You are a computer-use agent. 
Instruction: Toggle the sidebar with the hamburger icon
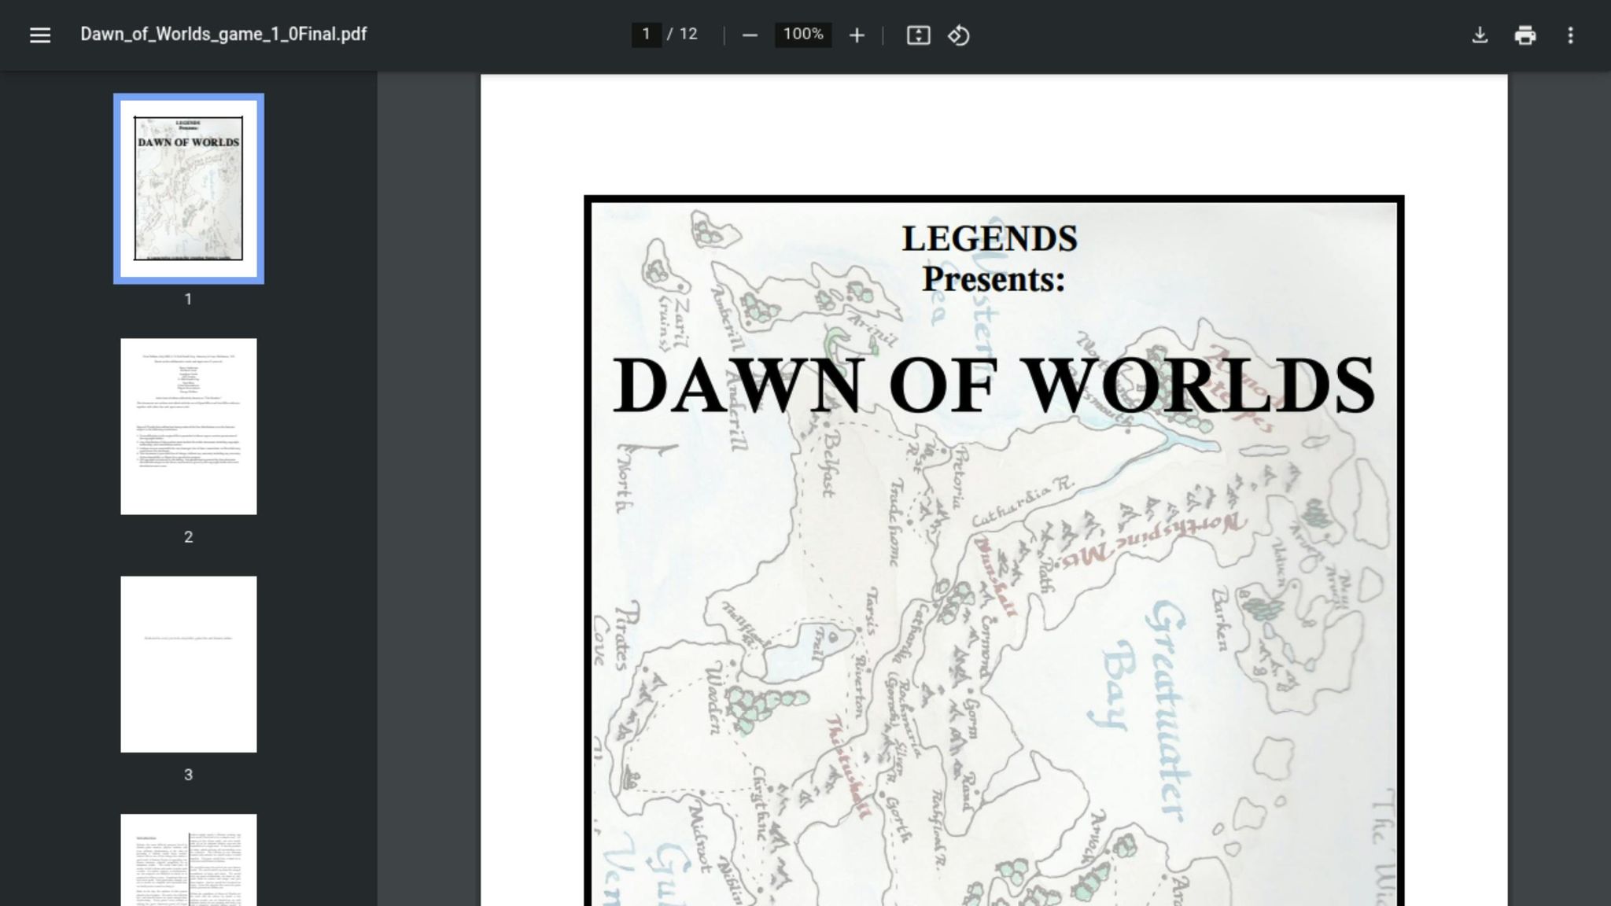pyautogui.click(x=39, y=35)
